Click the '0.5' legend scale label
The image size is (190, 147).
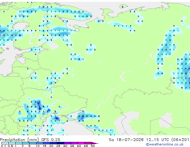(x=10, y=146)
